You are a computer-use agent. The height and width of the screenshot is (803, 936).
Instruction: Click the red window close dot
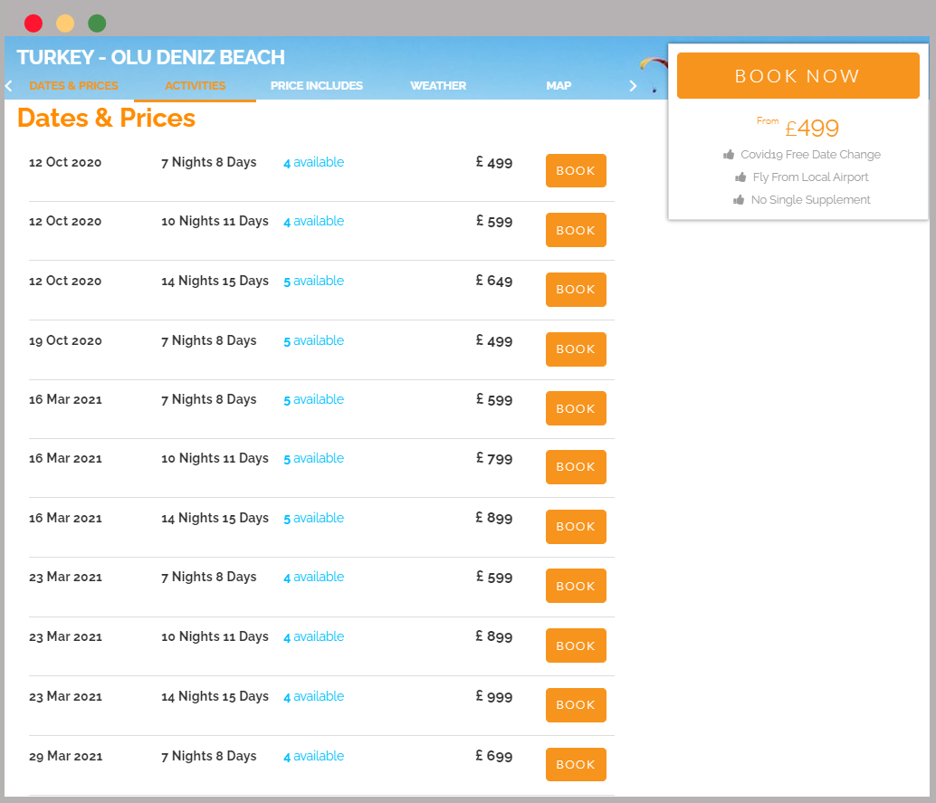[x=33, y=24]
